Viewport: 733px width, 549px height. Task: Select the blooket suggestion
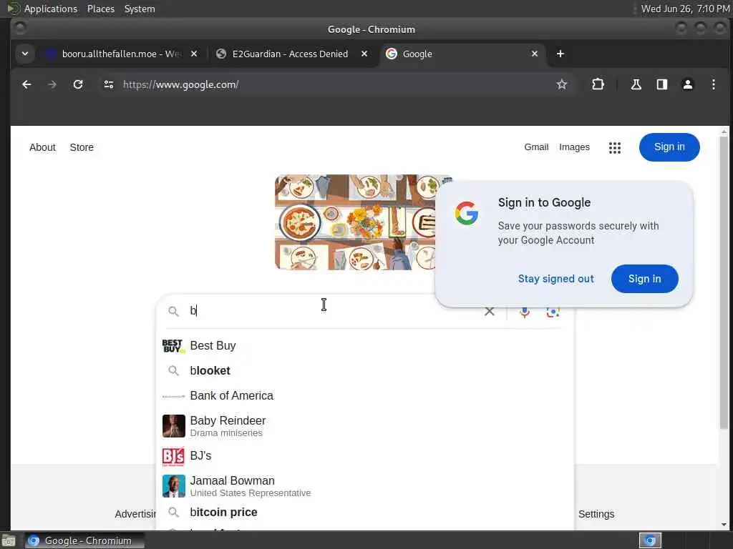364,371
